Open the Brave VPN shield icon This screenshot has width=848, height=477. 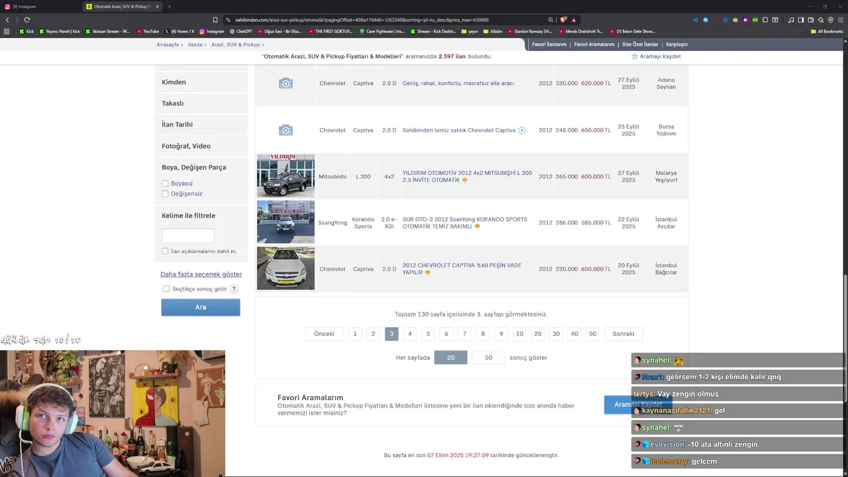(x=831, y=20)
